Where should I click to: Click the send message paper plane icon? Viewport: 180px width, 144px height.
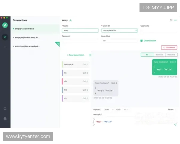[x=175, y=124]
